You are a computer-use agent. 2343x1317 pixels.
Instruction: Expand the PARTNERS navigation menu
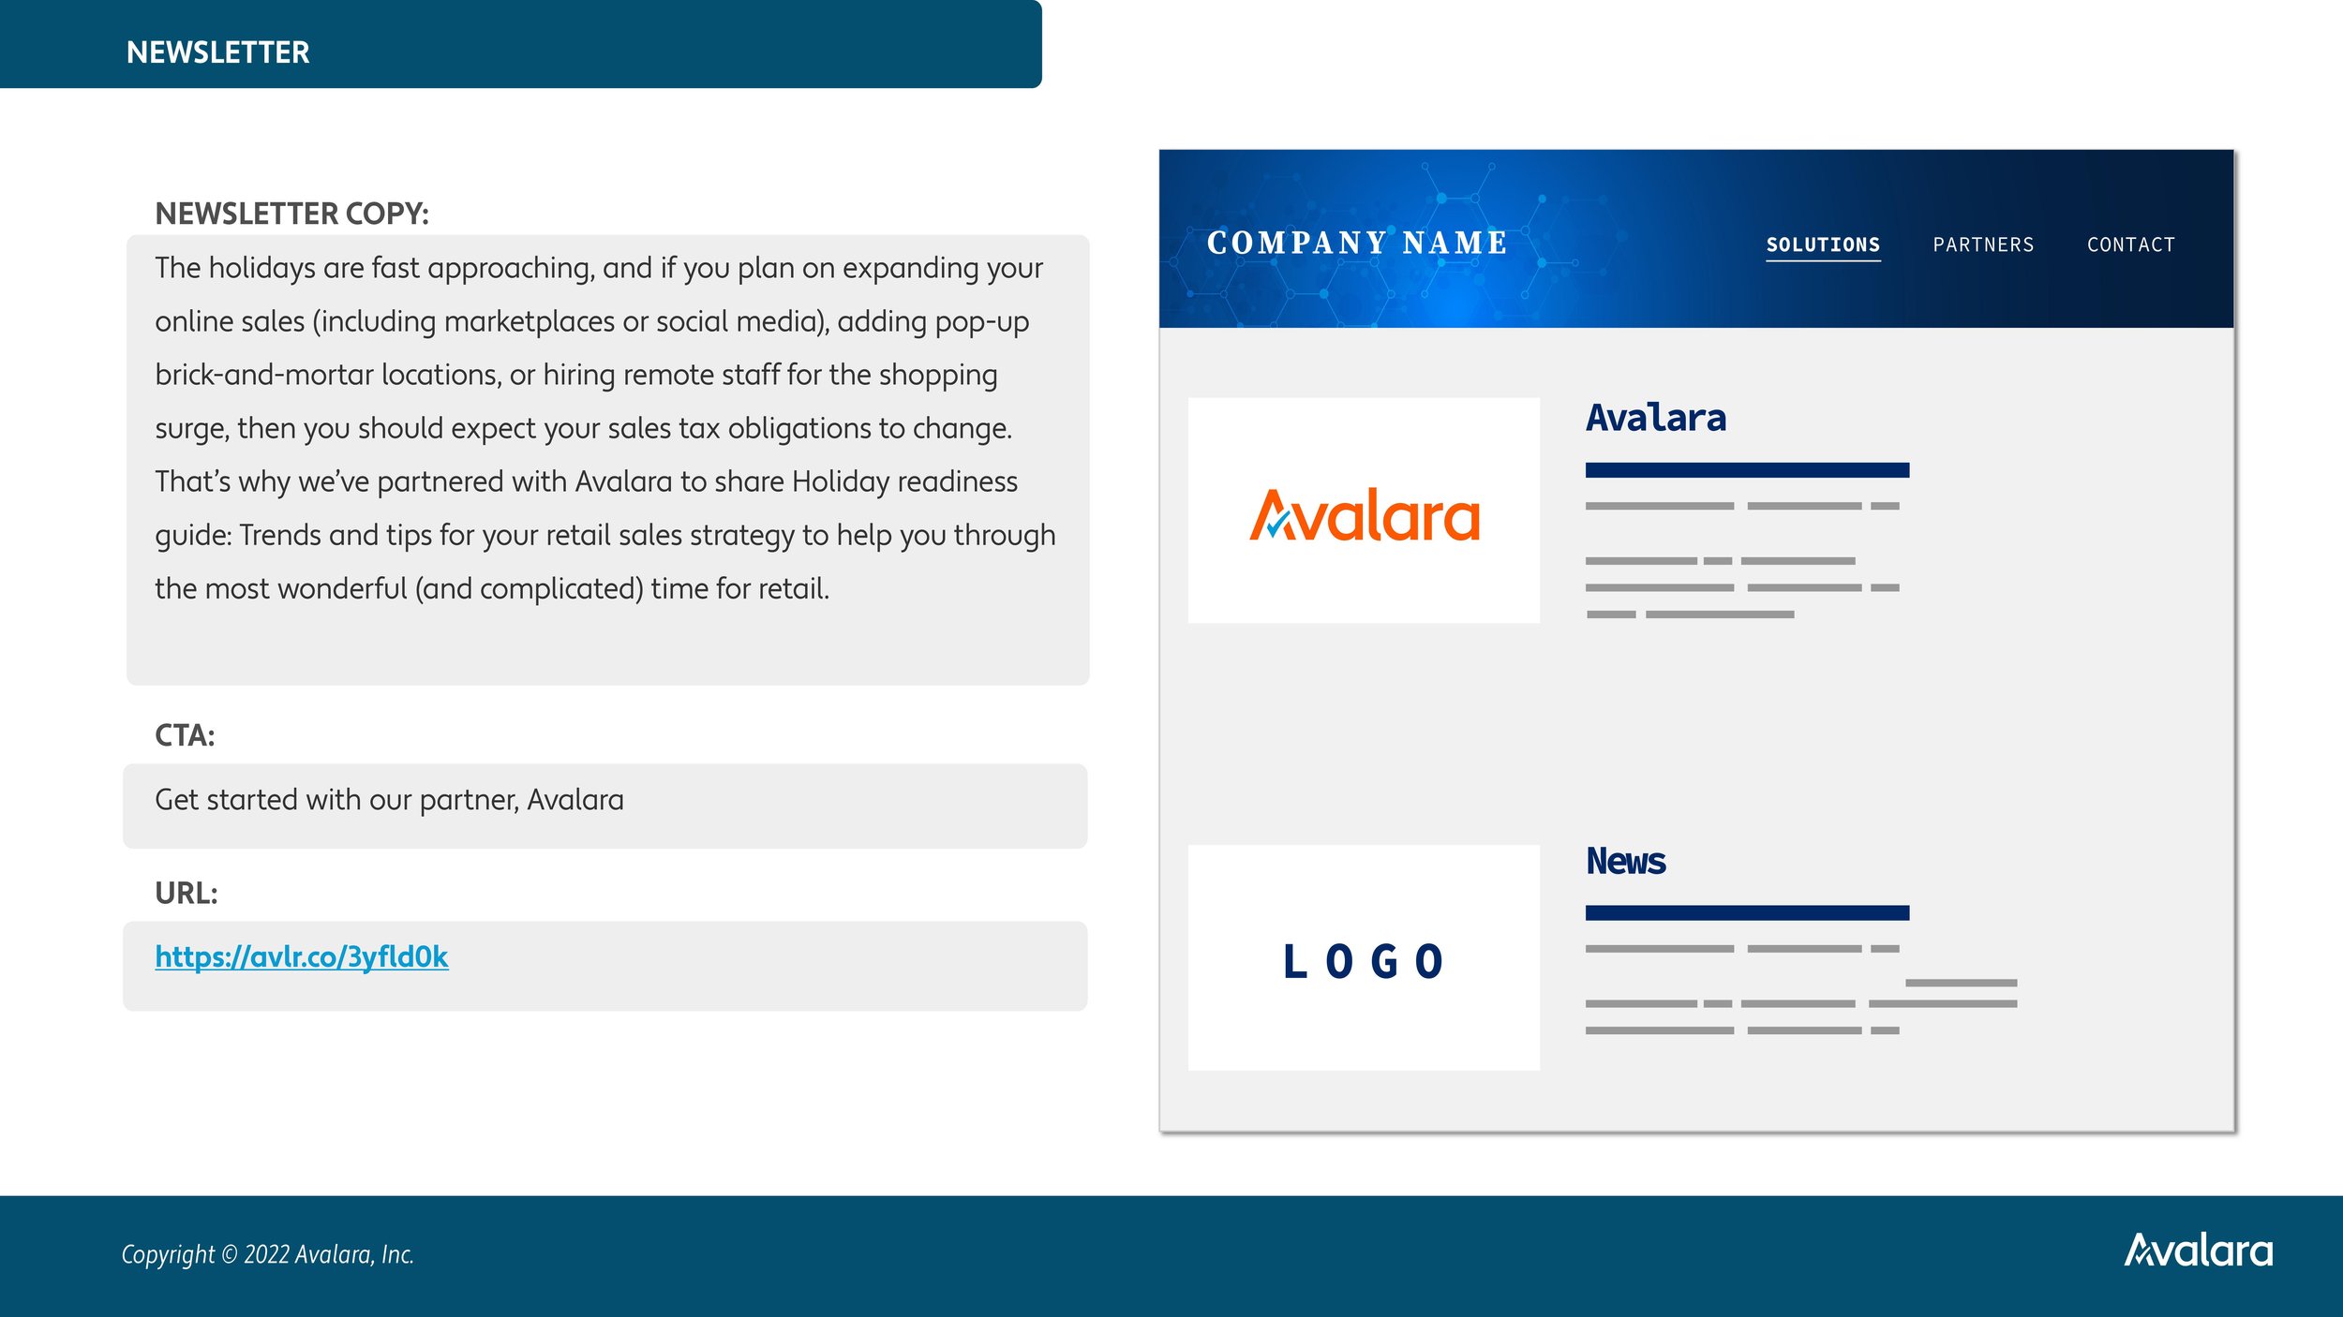coord(1984,244)
